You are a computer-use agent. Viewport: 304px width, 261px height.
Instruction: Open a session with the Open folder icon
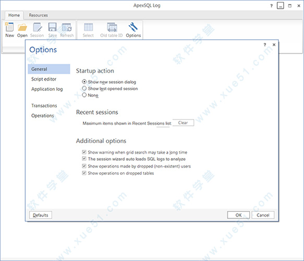(x=22, y=27)
